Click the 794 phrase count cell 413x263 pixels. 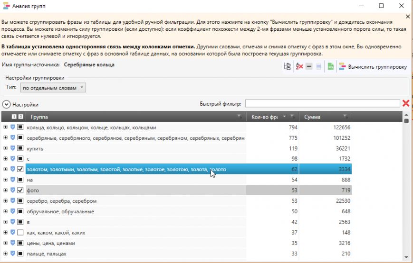tap(293, 127)
